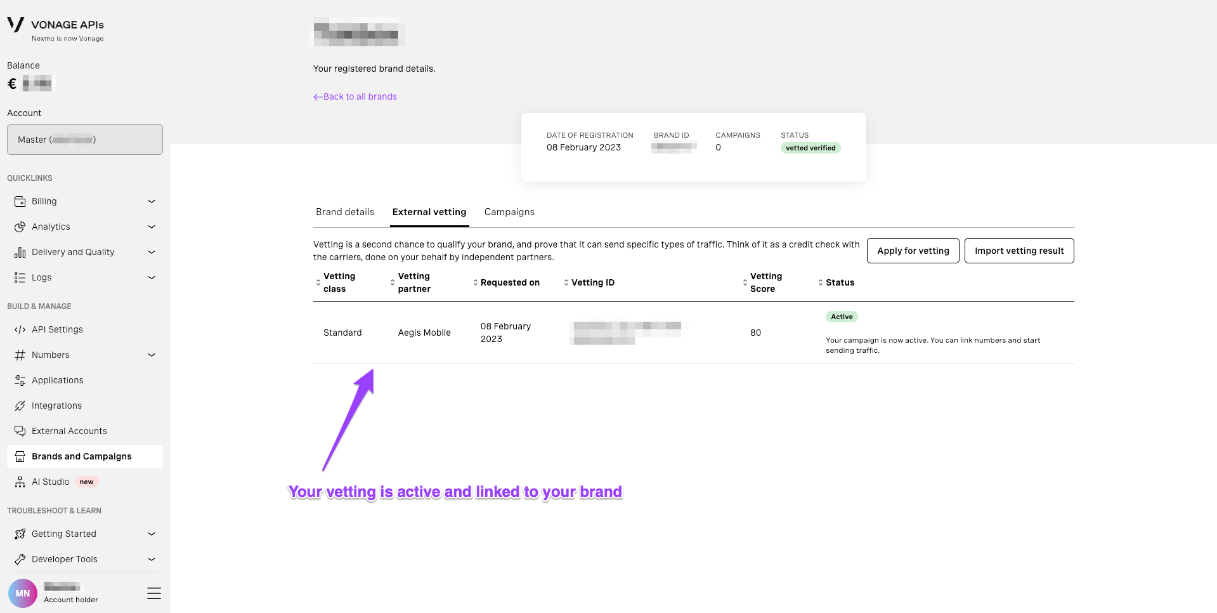Click the Aegis Mobile partner cell
The image size is (1217, 613).
[x=424, y=333]
